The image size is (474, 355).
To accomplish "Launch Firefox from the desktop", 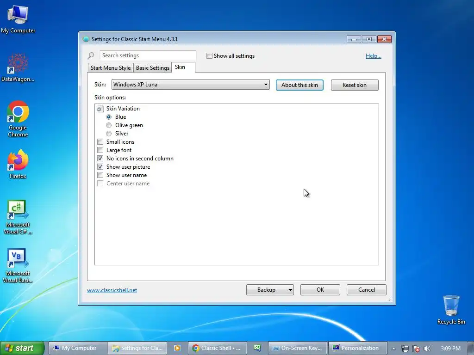I will pyautogui.click(x=18, y=164).
